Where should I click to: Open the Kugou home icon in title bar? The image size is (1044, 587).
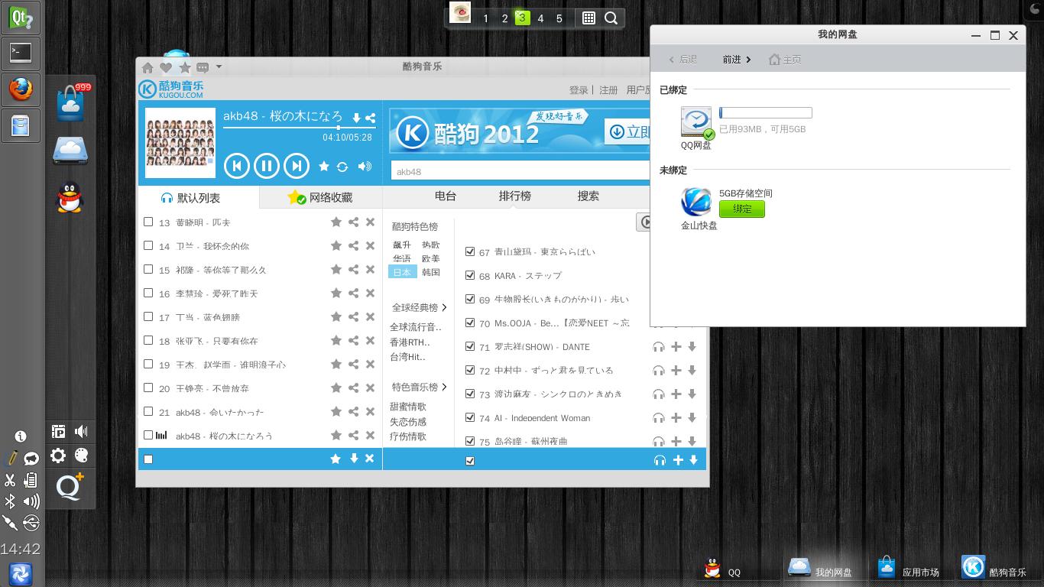(x=148, y=67)
